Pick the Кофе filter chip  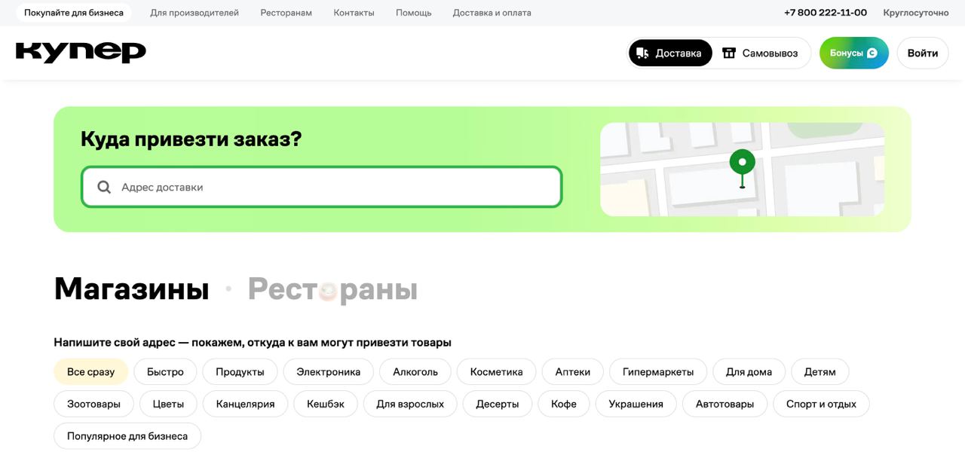click(x=564, y=405)
